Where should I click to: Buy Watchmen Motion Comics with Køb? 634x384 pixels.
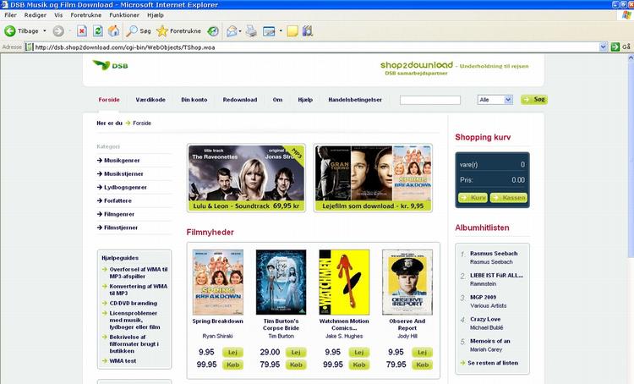(x=359, y=365)
